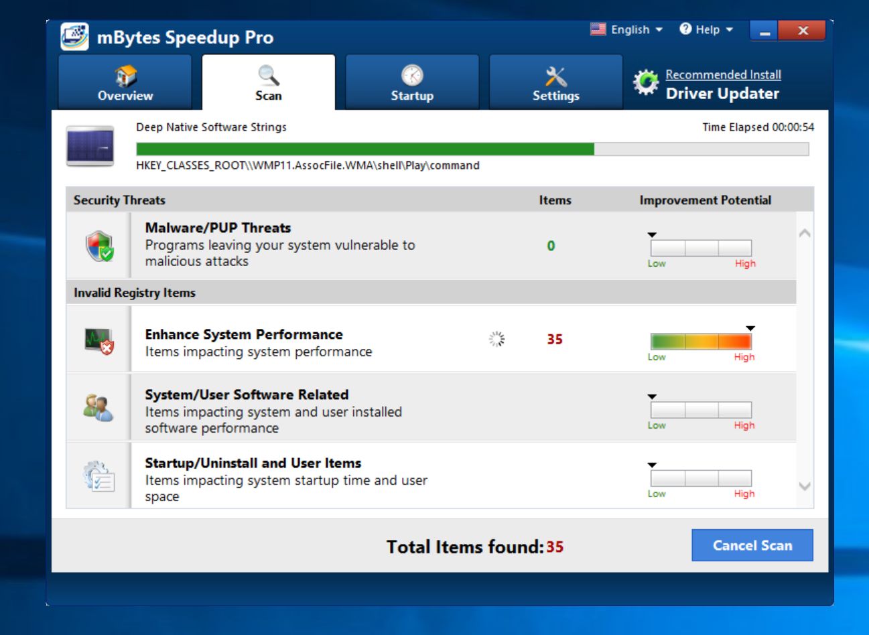Click the Items column header
869x635 pixels.
pos(555,200)
